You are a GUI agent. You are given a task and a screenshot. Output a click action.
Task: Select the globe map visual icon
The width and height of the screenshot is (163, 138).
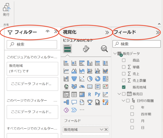coord(66,87)
